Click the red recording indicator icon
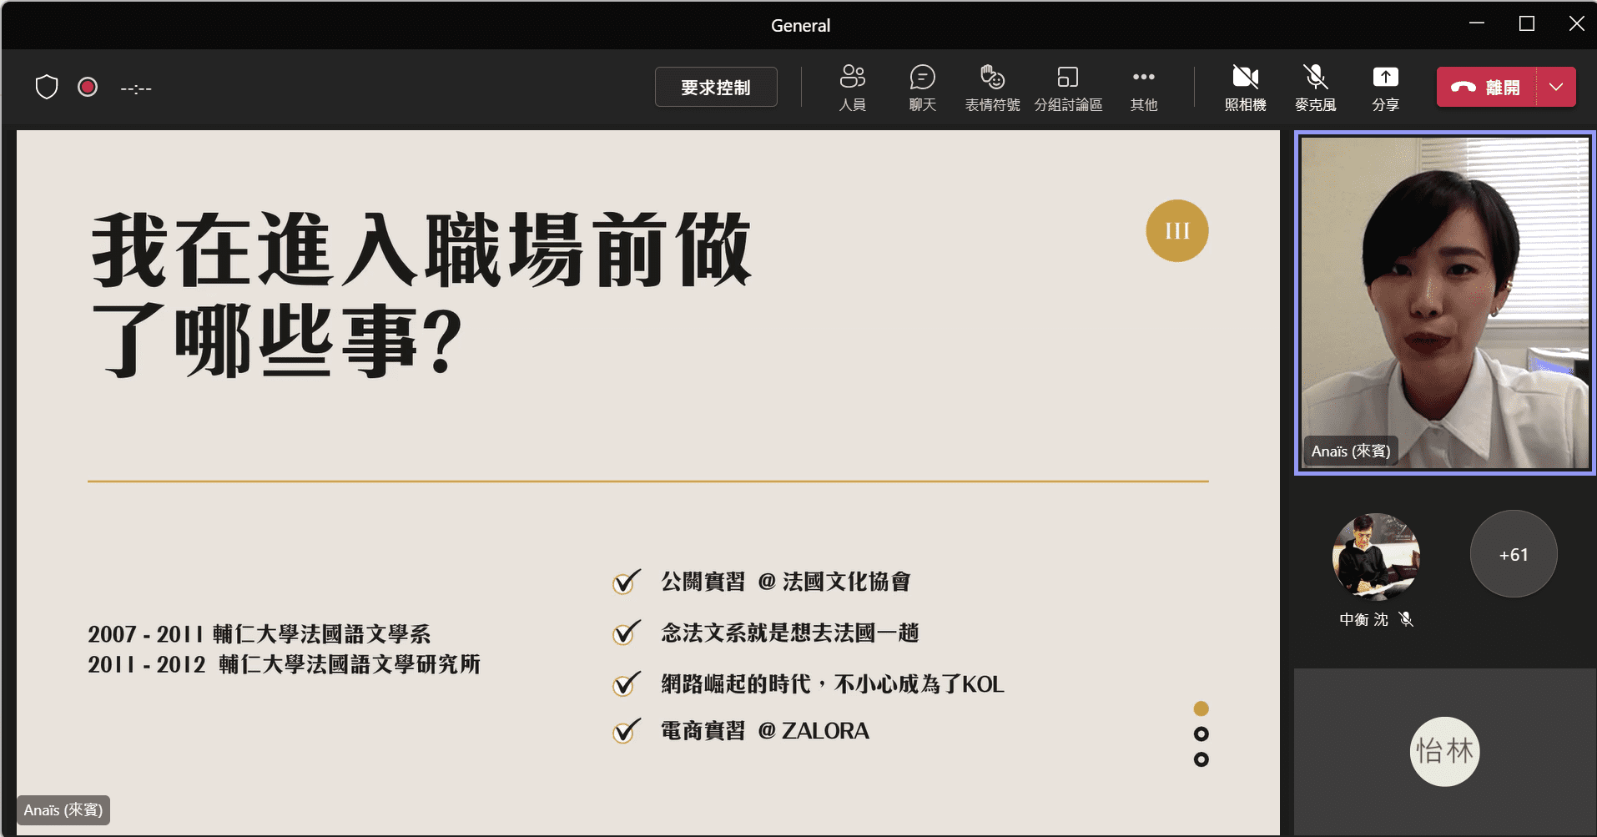The image size is (1597, 837). [x=88, y=87]
